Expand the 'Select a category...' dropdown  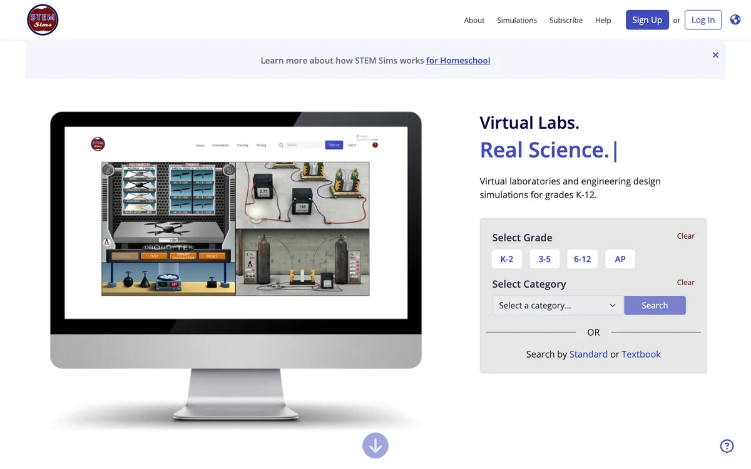tap(558, 305)
